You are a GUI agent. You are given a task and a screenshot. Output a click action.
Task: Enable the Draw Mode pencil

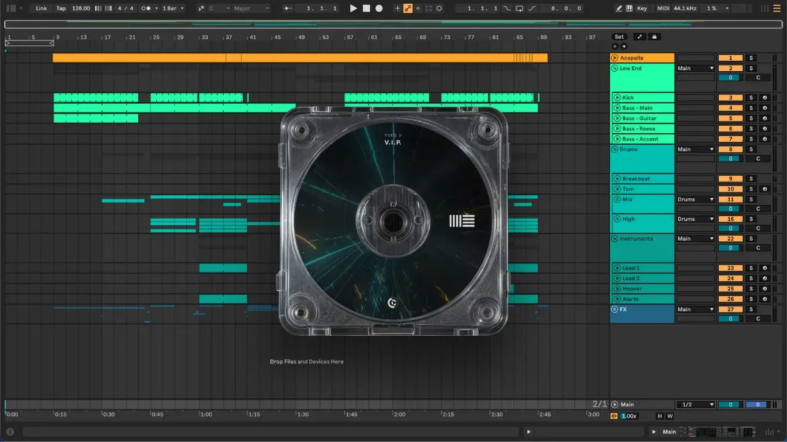[x=619, y=9]
